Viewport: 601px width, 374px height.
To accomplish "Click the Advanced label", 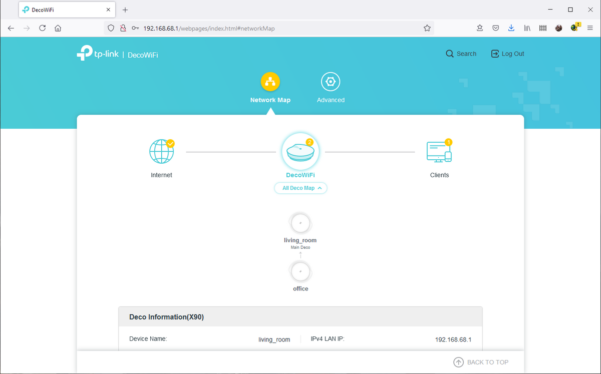I will (x=331, y=100).
